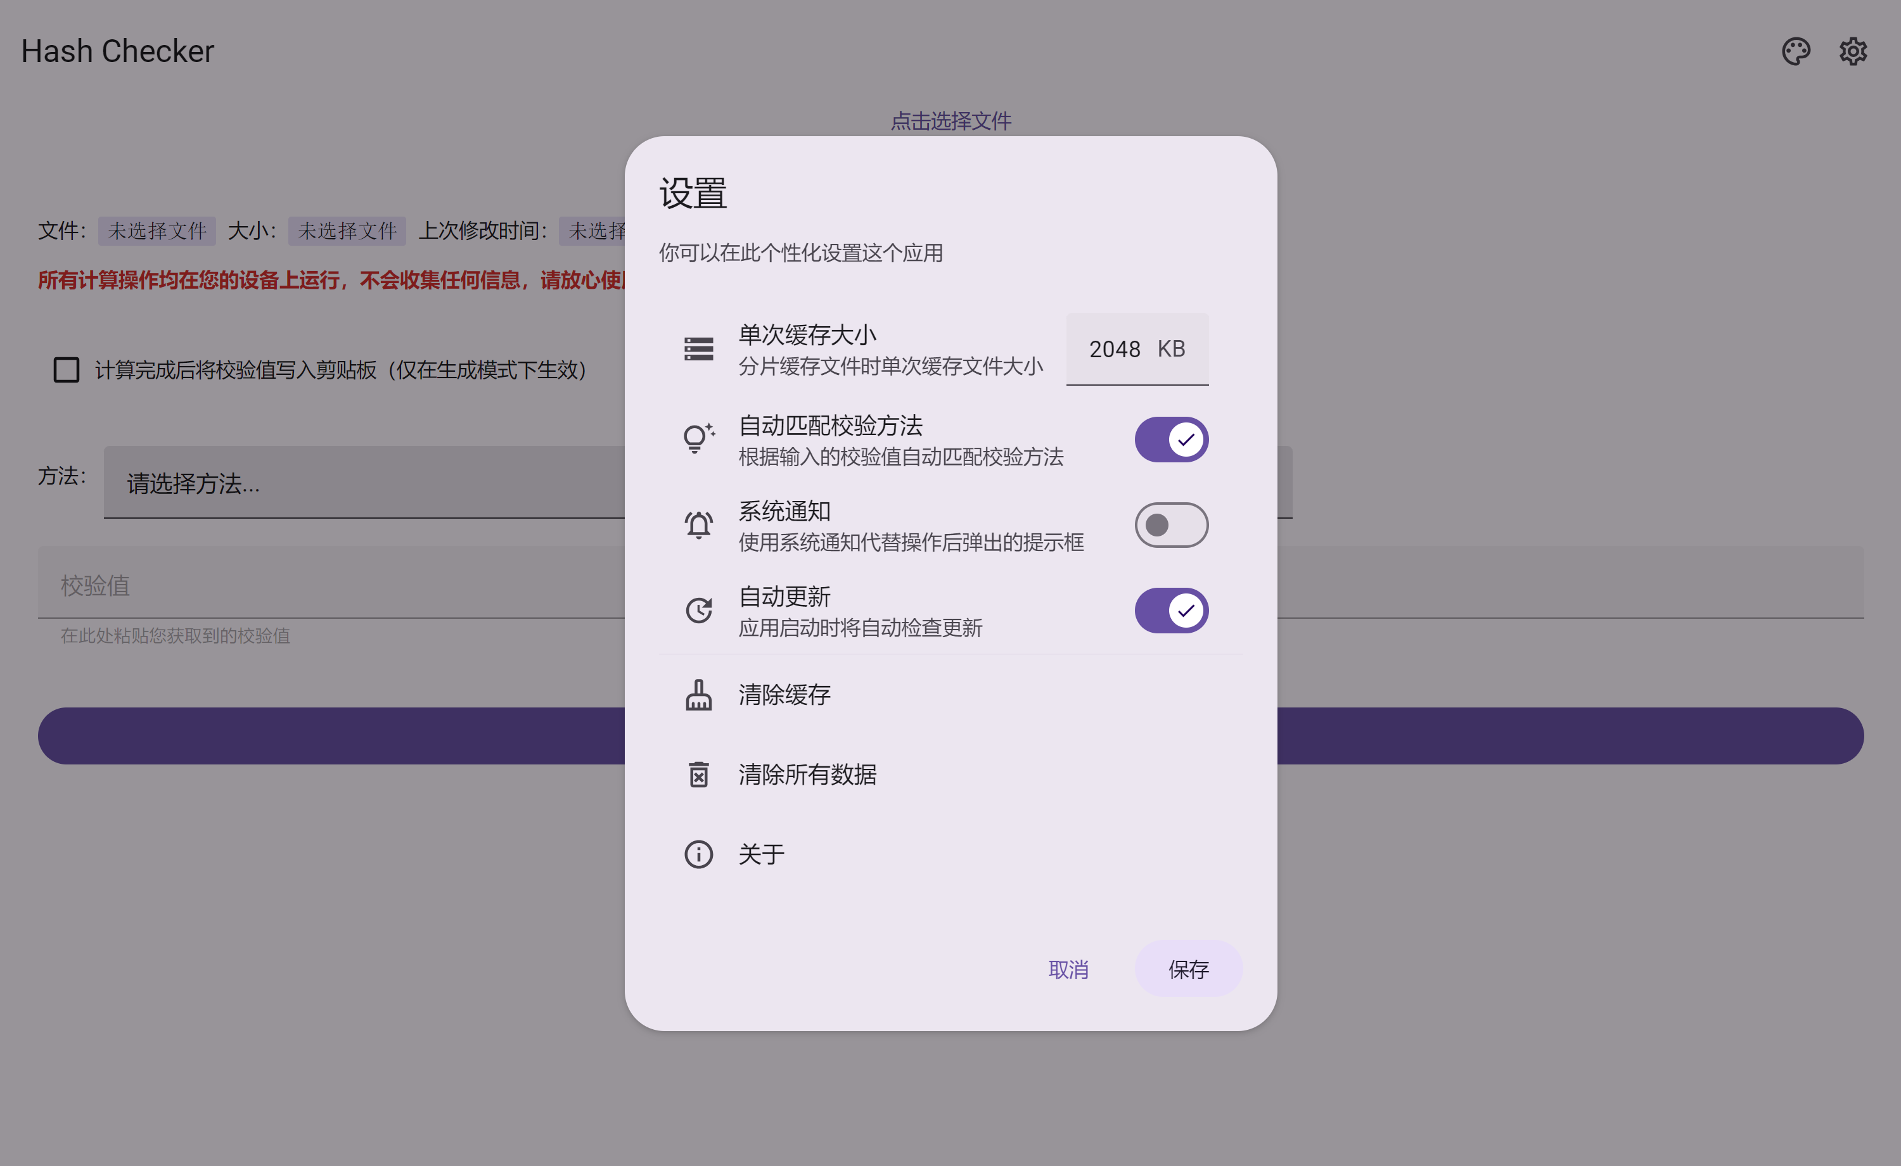Open the 请选择方法 method dropdown
Viewport: 1901px width, 1166px height.
(362, 483)
